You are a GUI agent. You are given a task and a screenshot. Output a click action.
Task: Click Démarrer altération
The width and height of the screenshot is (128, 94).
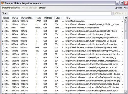pos(11,8)
